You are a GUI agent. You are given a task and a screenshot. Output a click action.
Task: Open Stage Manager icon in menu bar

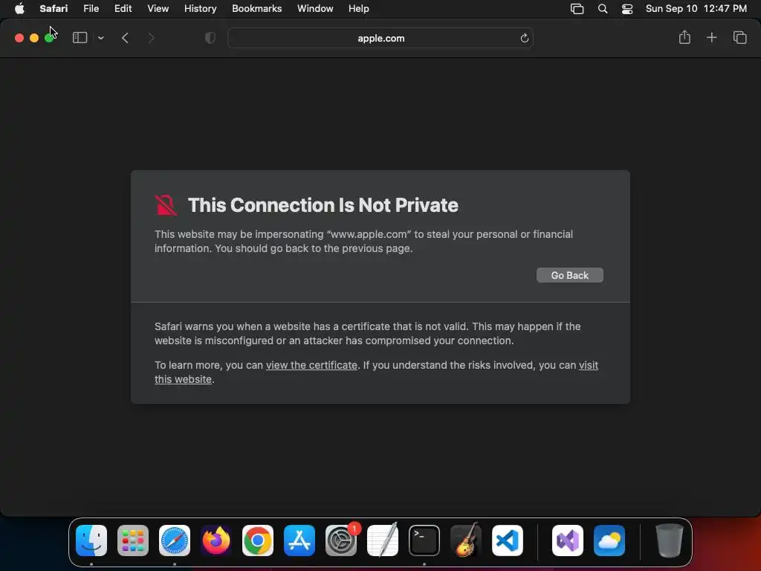tap(577, 9)
